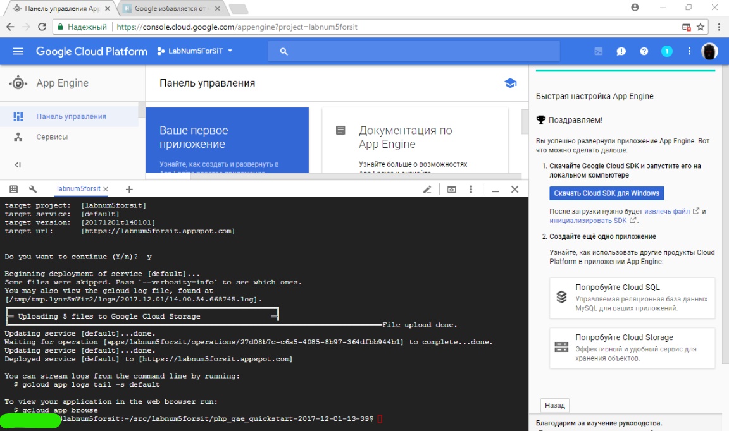This screenshot has width=729, height=431.
Task: Switch to Google избавляется browser tab
Action: (171, 8)
